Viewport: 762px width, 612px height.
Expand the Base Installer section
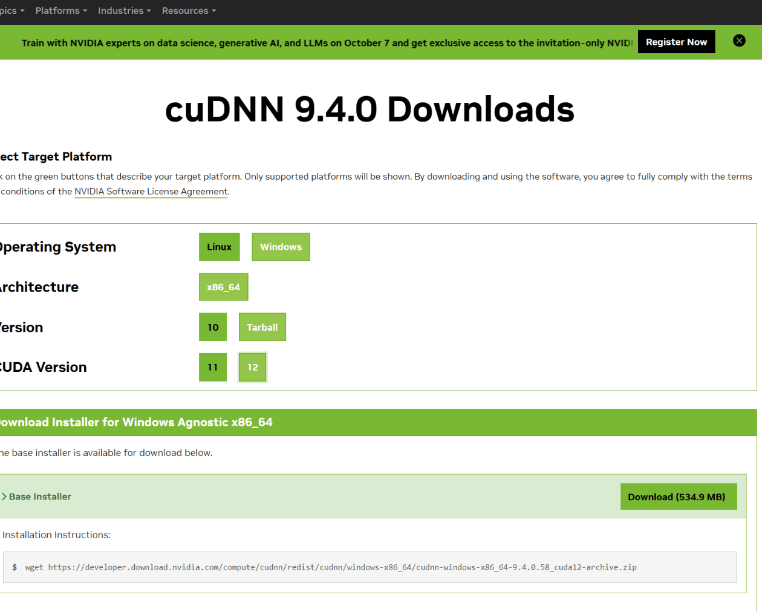(36, 496)
